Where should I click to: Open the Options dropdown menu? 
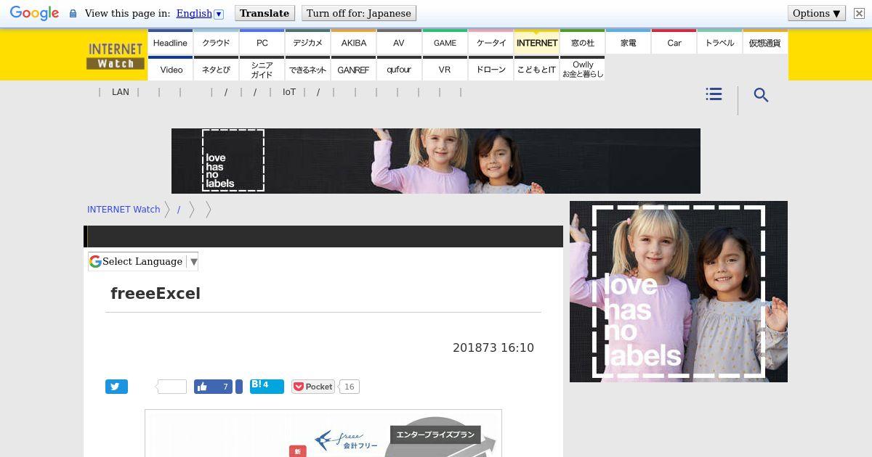(x=816, y=13)
